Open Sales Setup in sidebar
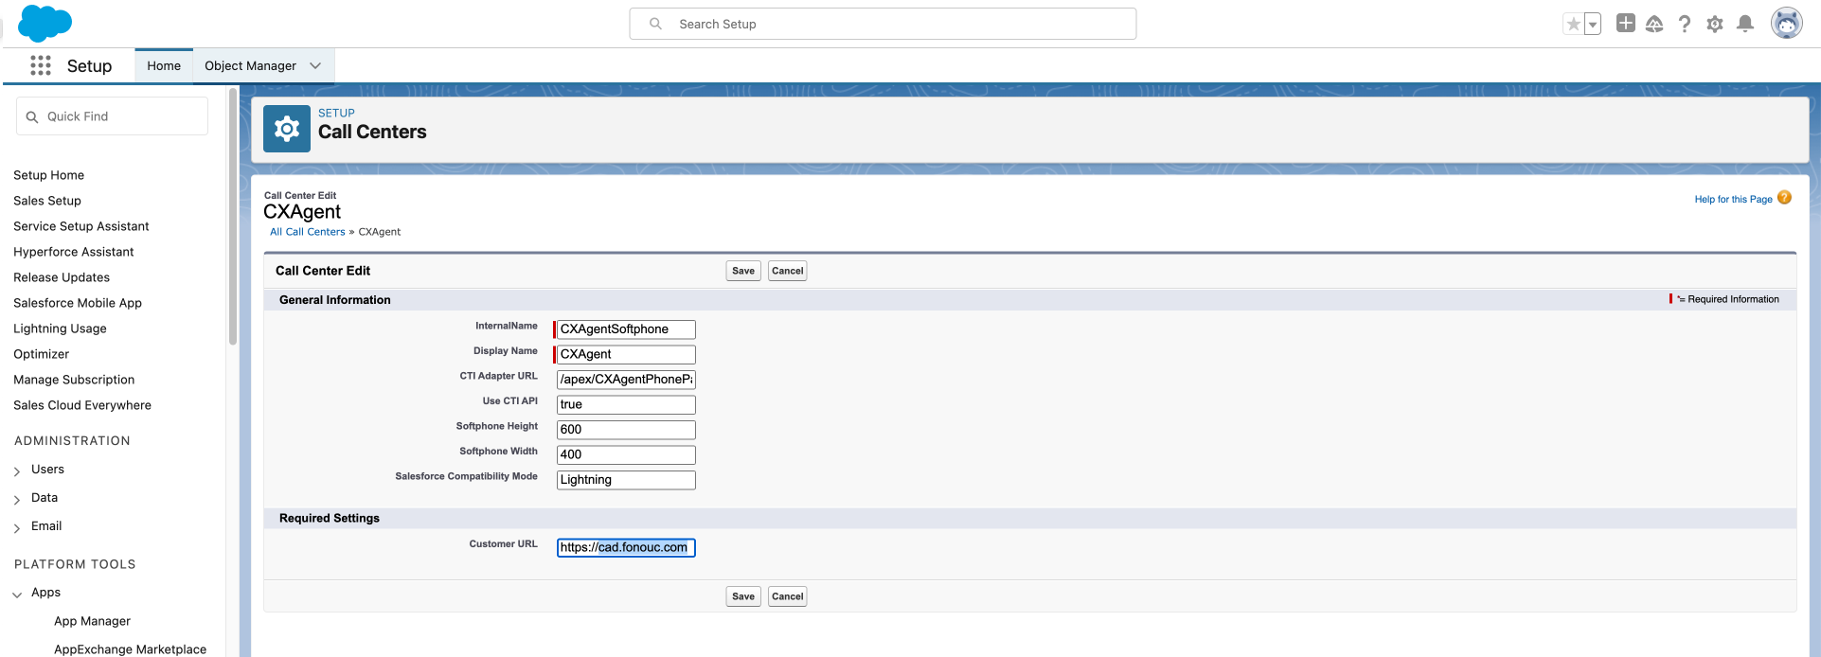This screenshot has width=1821, height=657. (x=47, y=201)
